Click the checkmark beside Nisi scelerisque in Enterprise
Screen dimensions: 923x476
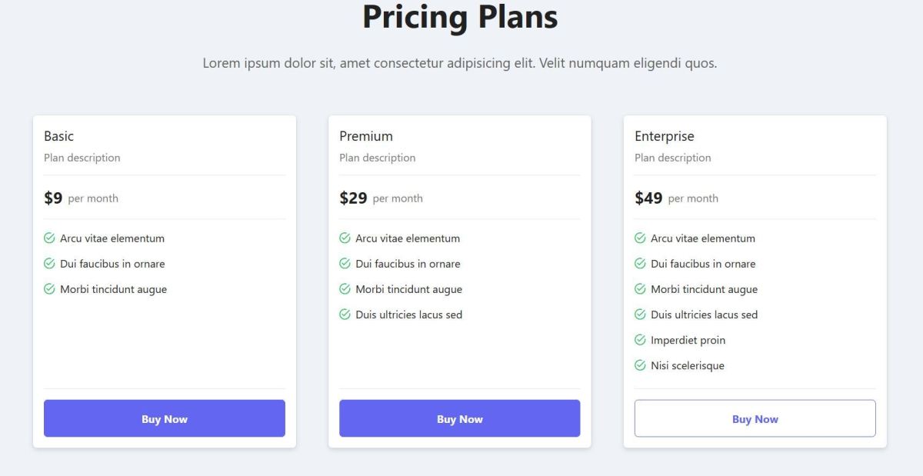[x=639, y=365]
